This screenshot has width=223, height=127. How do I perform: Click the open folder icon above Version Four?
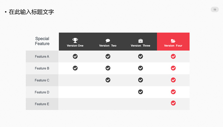click(x=173, y=41)
